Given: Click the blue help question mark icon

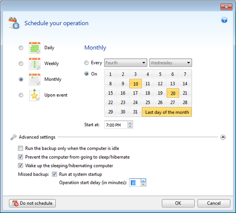Looking at the screenshot, I should coord(224,20).
